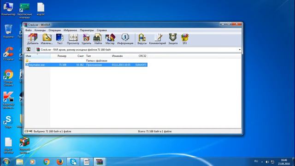Image resolution: width=295 pixels, height=166 pixels.
Task: Open the Команды menu
Action: (x=40, y=30)
